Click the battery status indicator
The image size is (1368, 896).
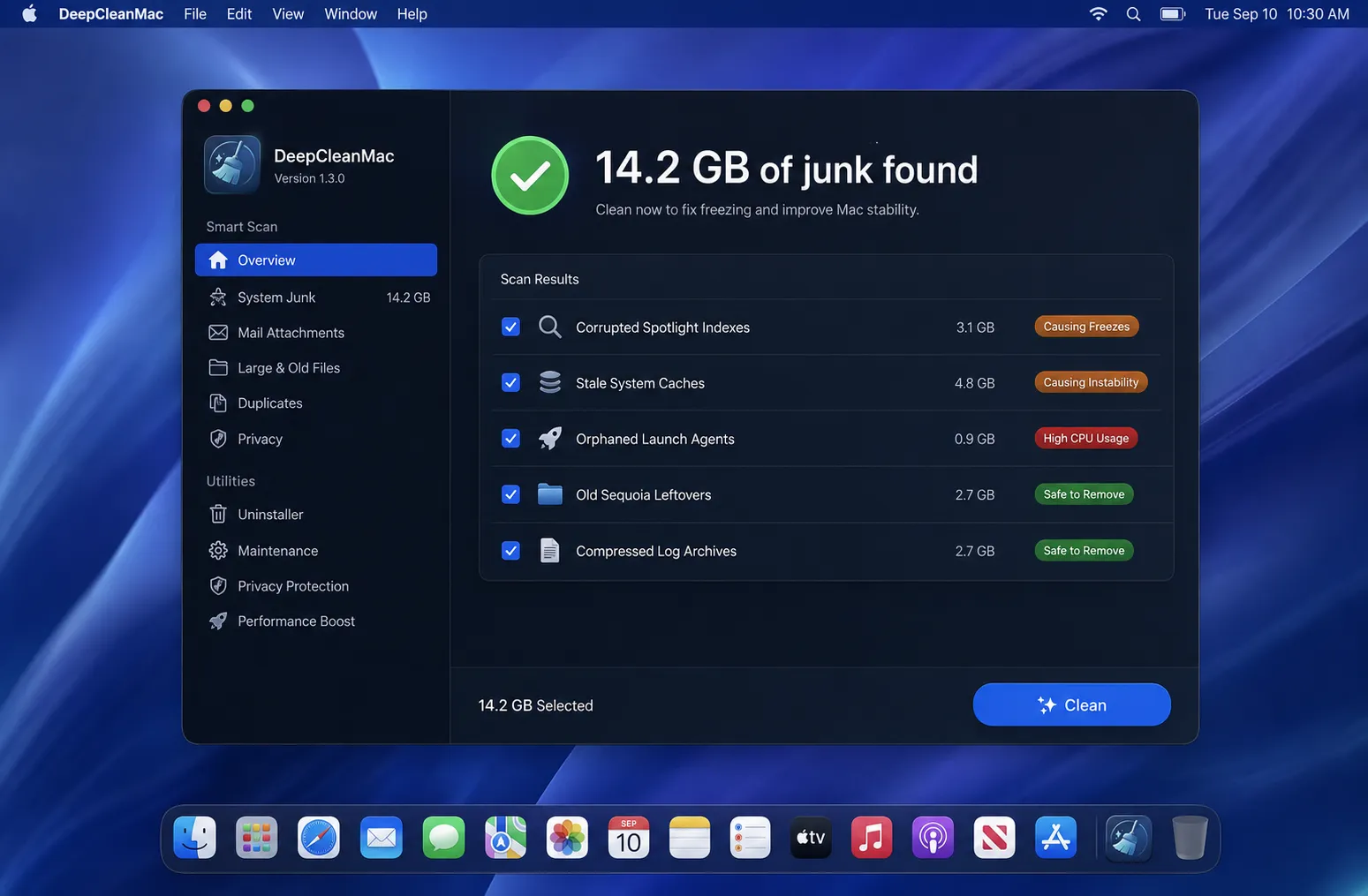[1173, 14]
